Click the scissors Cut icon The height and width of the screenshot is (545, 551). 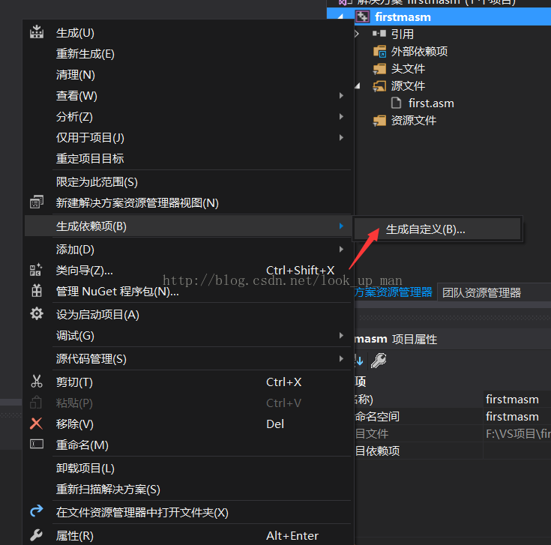[37, 382]
